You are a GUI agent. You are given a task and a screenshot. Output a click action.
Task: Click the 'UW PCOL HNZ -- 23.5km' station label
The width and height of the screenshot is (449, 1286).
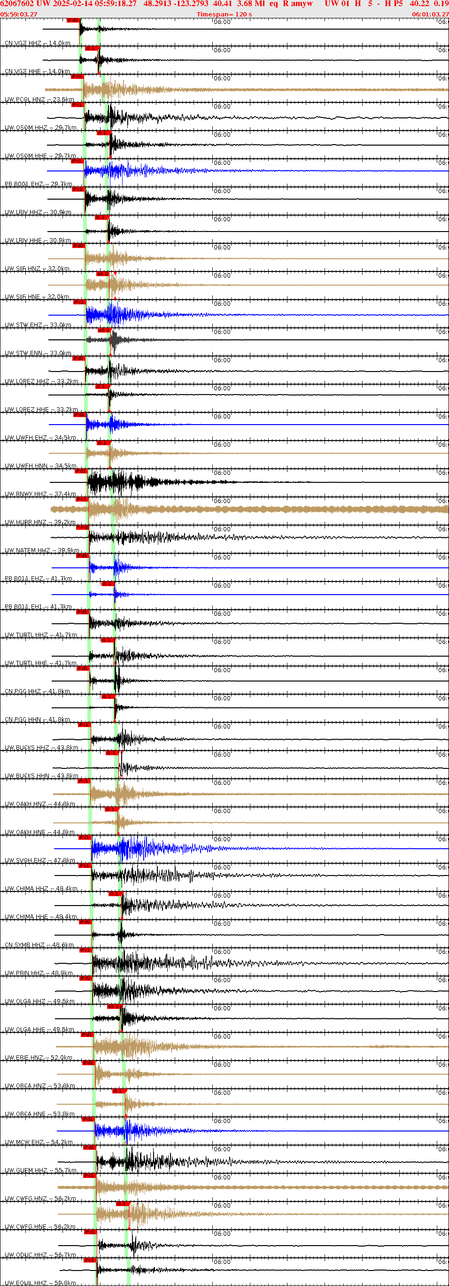(39, 100)
